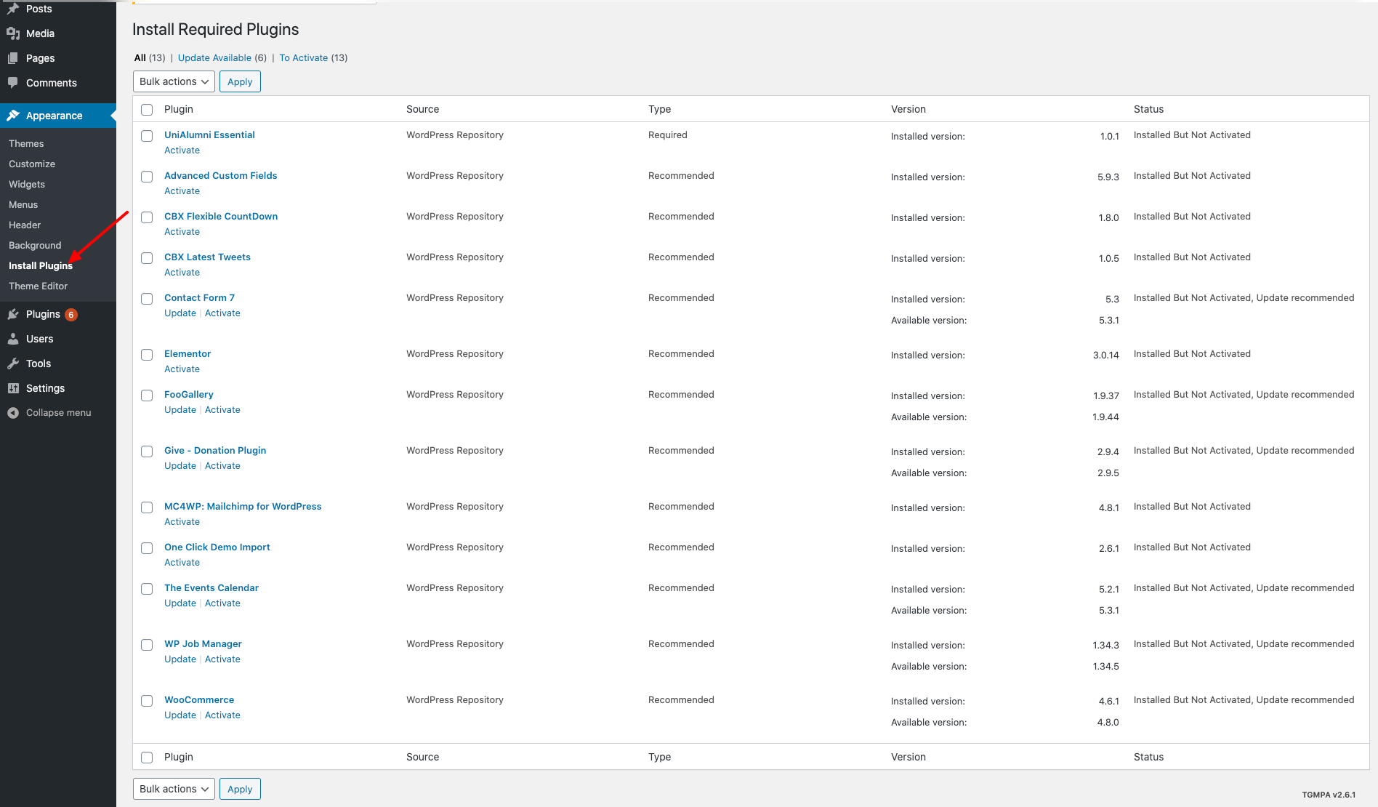This screenshot has height=807, width=1378.
Task: Check the CBX Flexible CountDown row
Action: pos(147,217)
